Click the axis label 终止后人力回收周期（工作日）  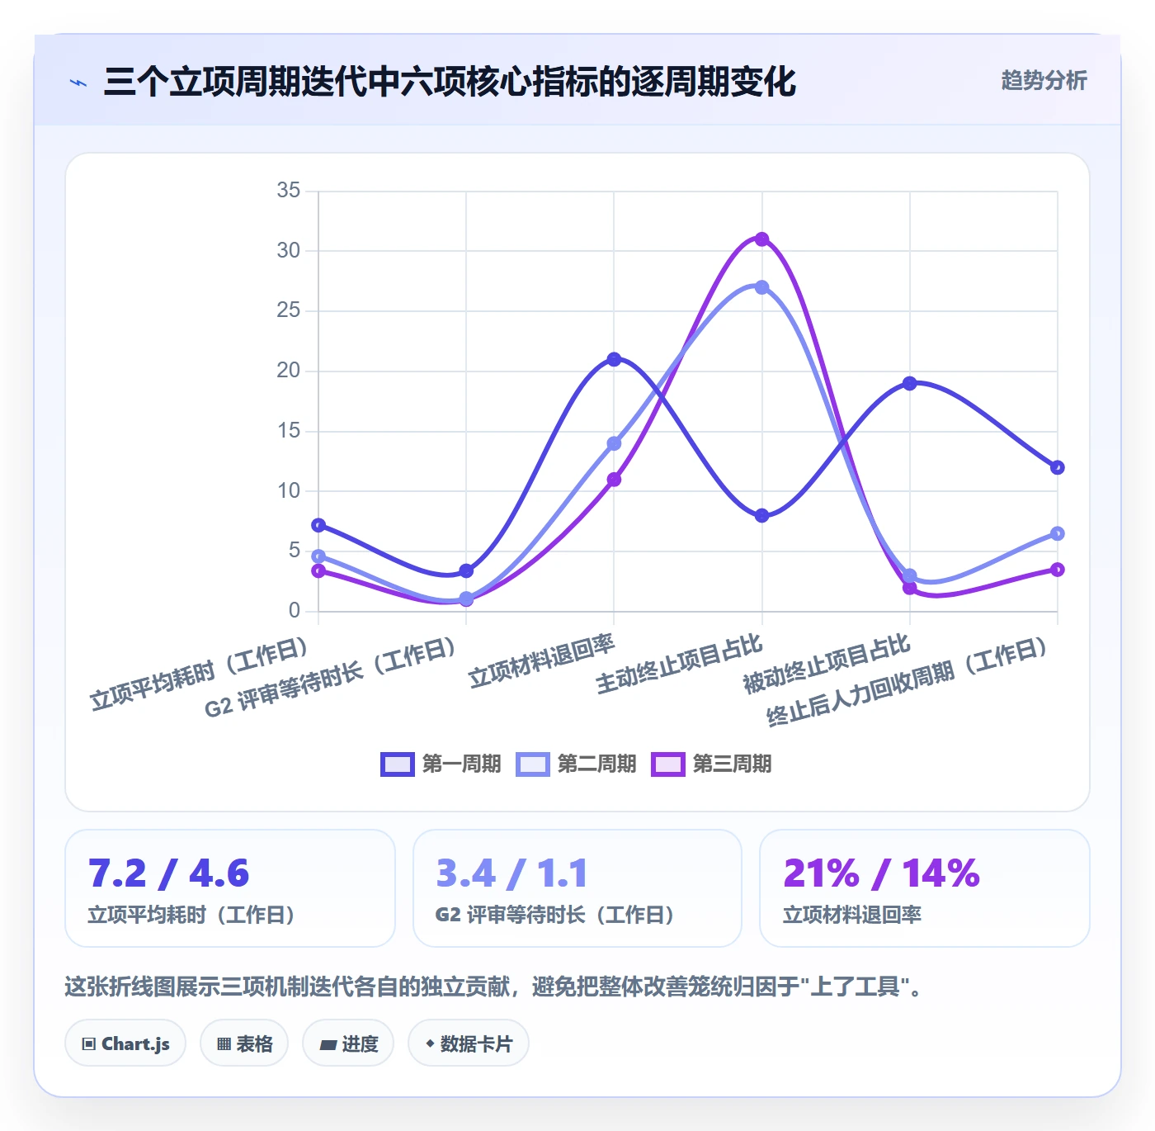[909, 681]
